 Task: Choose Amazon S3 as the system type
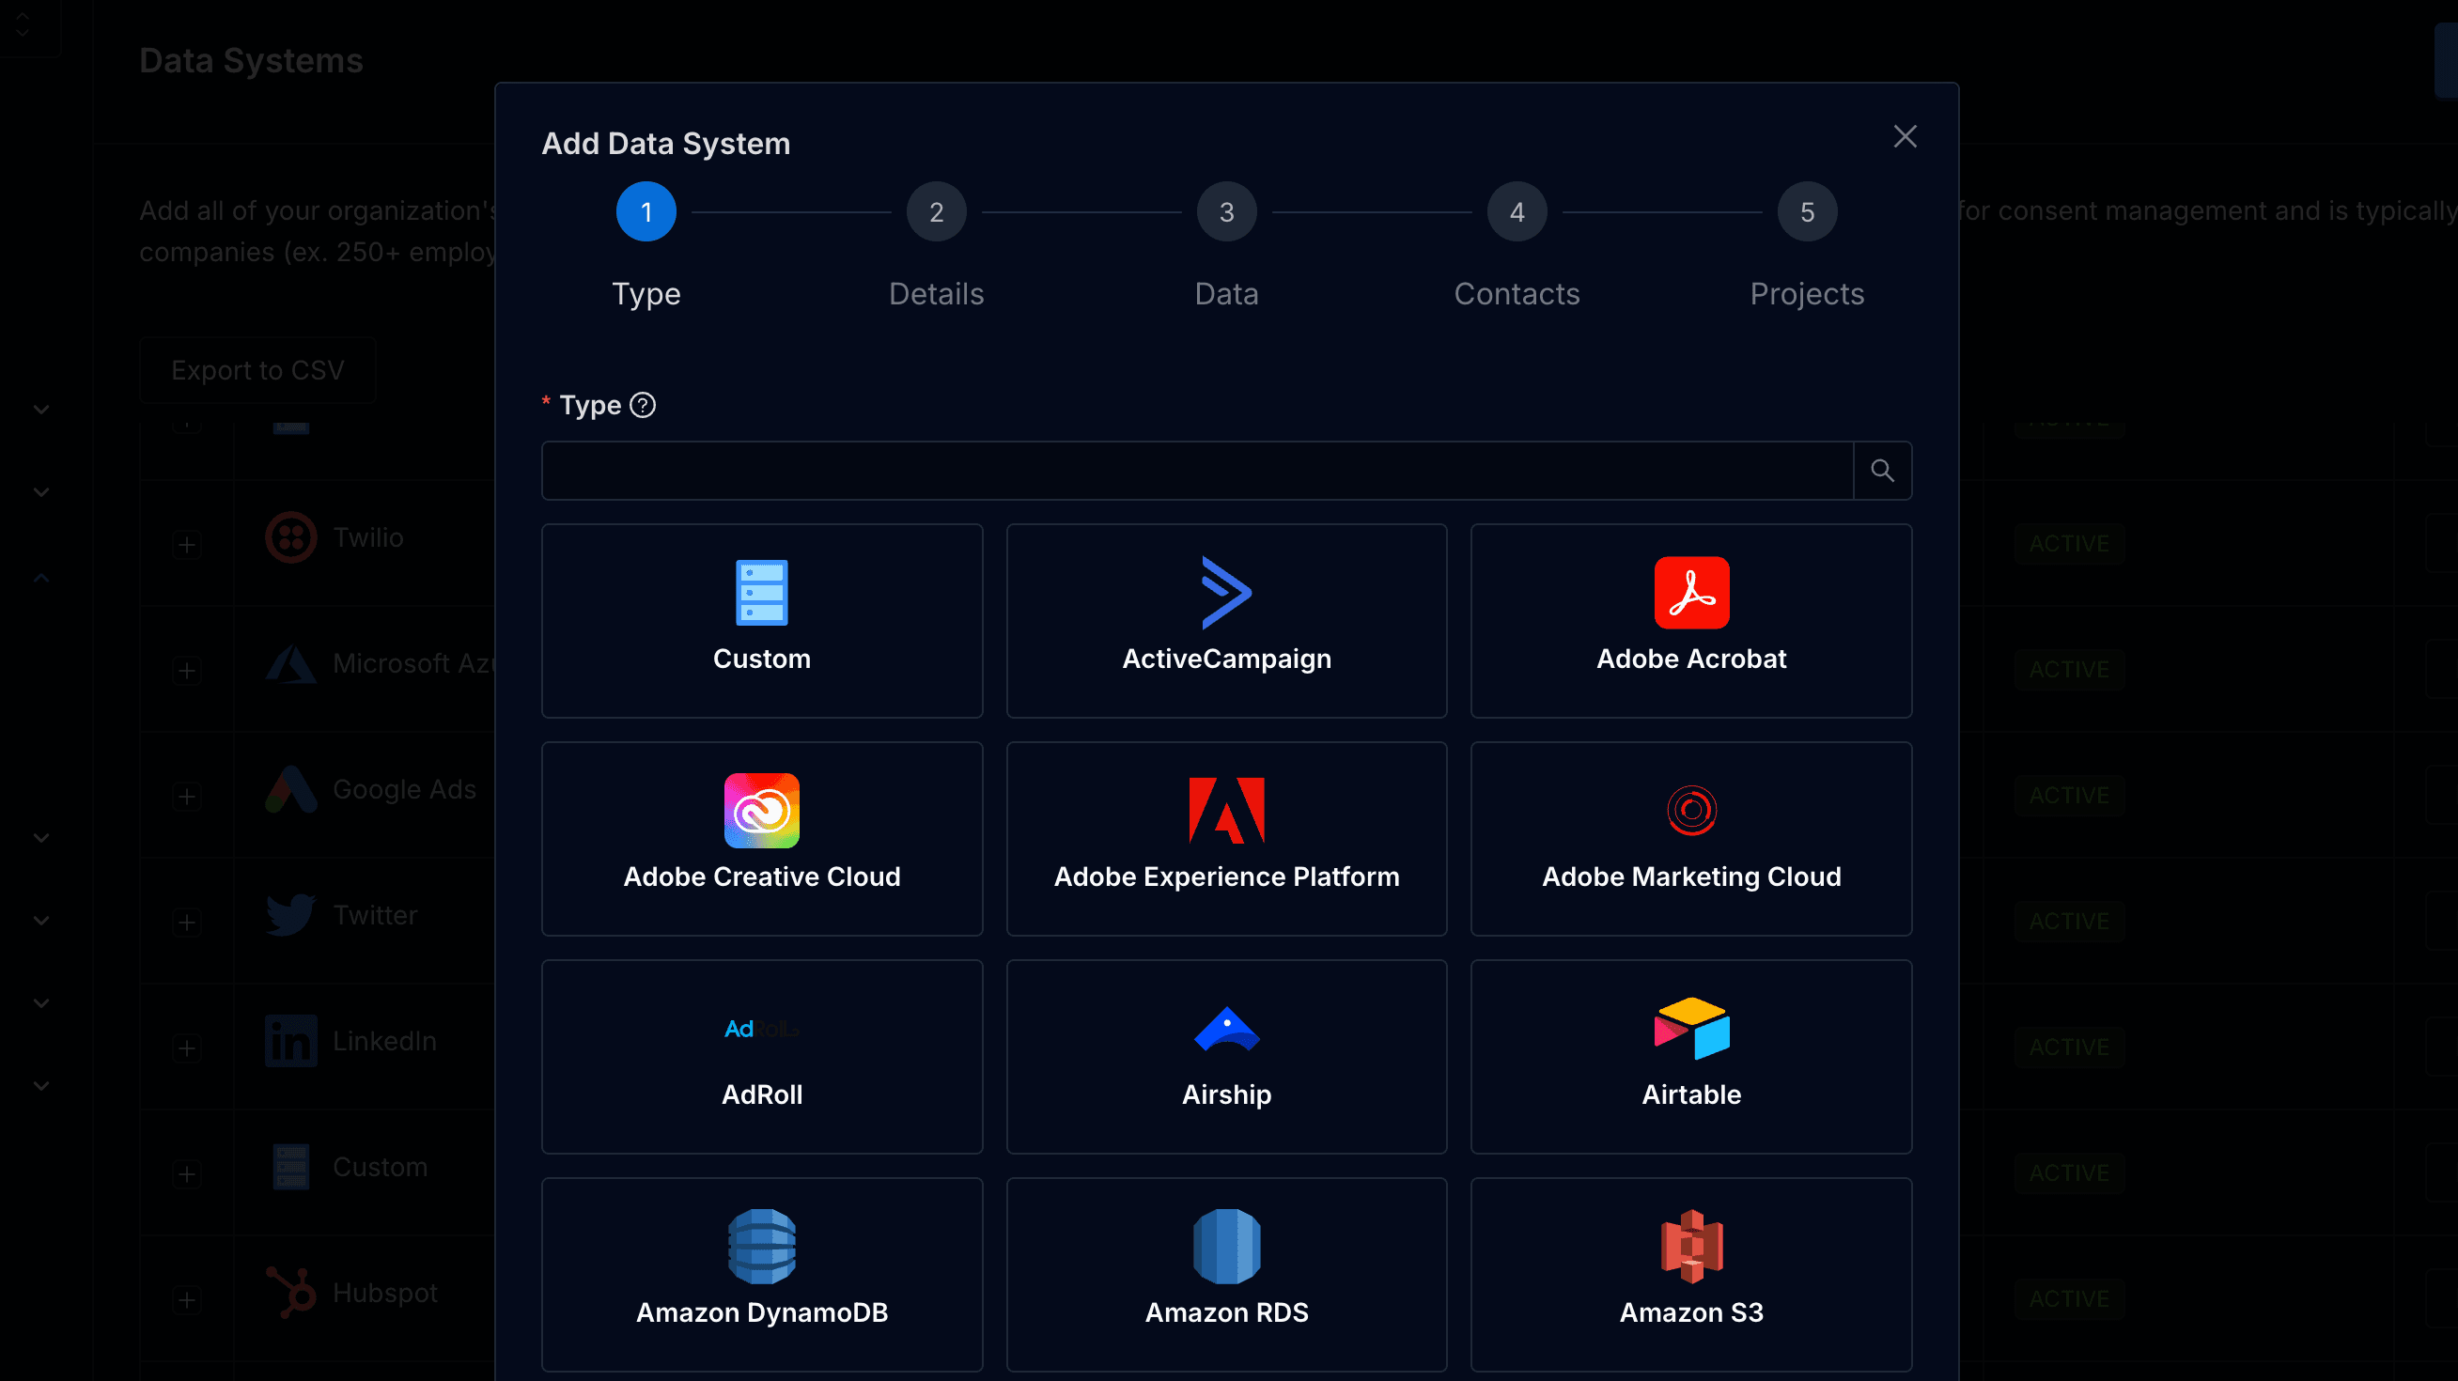(x=1691, y=1273)
